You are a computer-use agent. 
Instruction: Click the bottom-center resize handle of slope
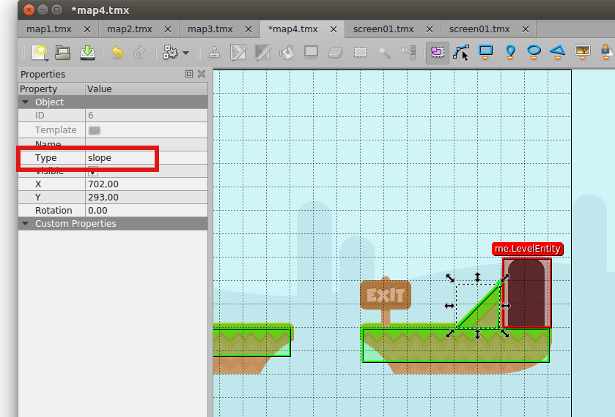(477, 334)
